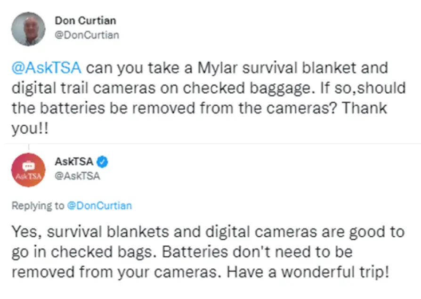Click the 'Replying to' label
Viewport: 421px width, 299px height.
(x=38, y=205)
